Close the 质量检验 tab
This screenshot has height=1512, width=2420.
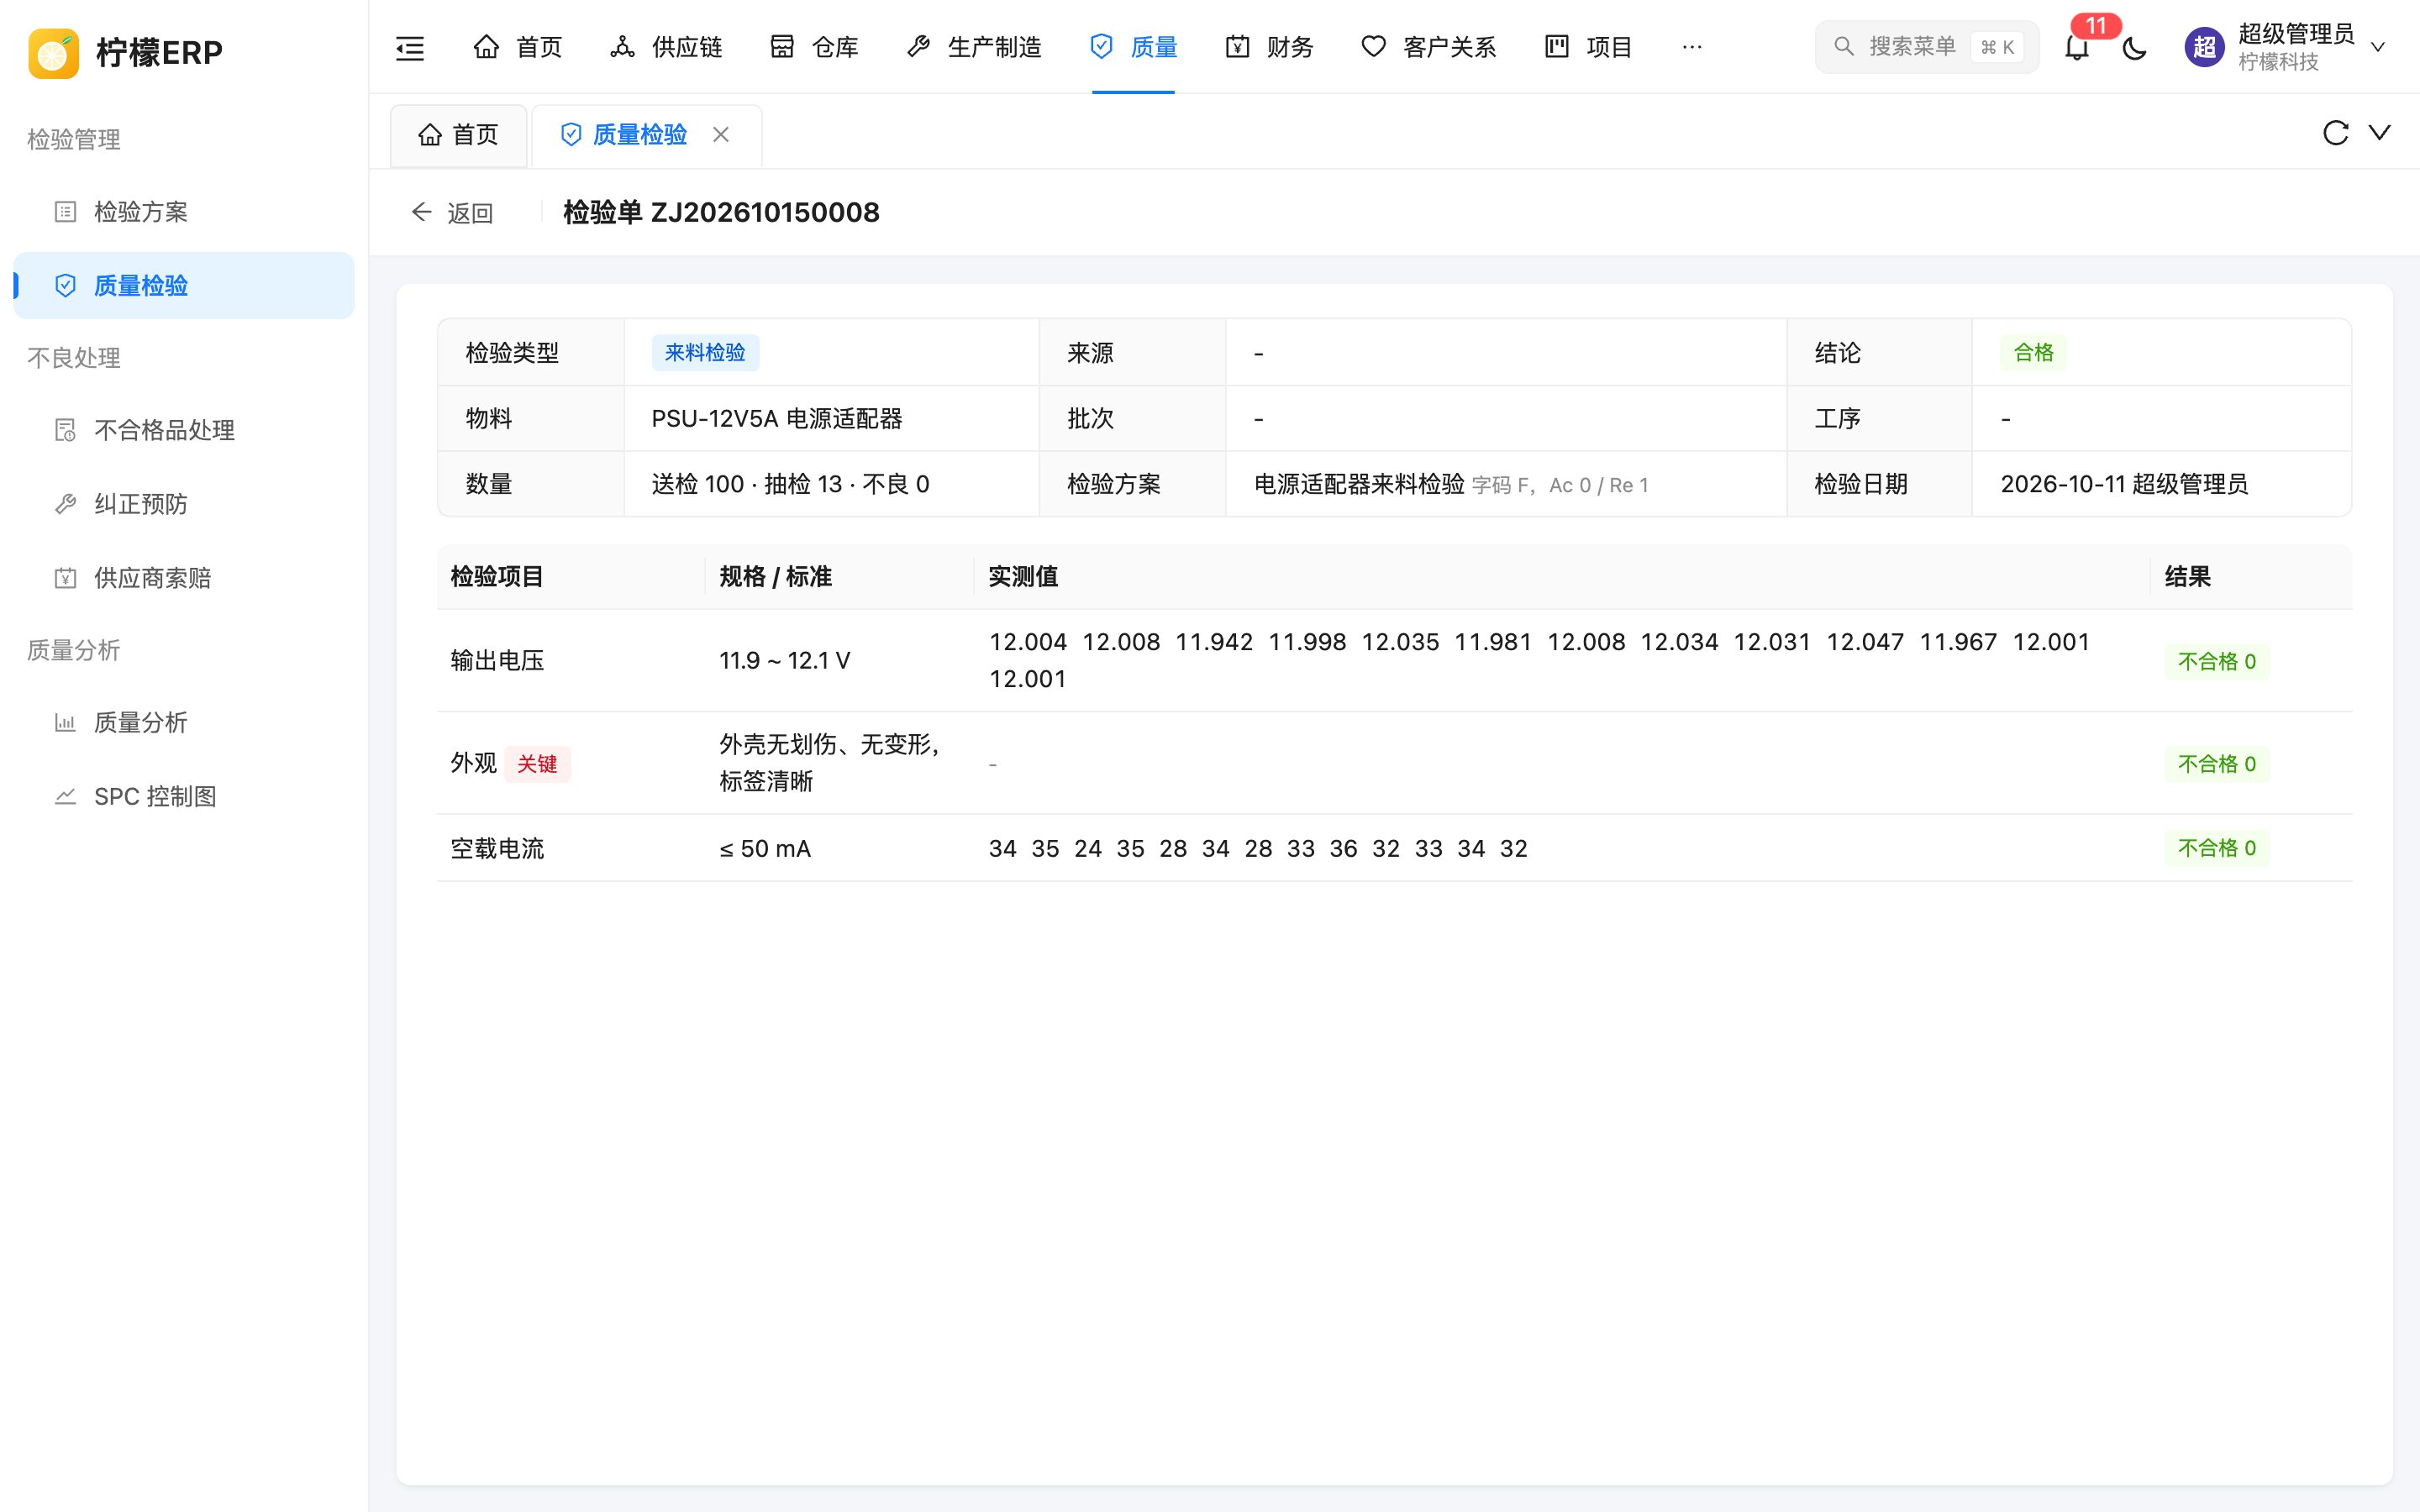(x=721, y=134)
